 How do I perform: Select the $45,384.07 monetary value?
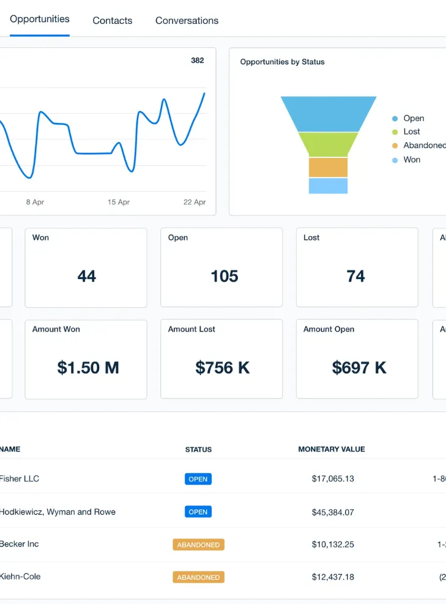click(333, 512)
